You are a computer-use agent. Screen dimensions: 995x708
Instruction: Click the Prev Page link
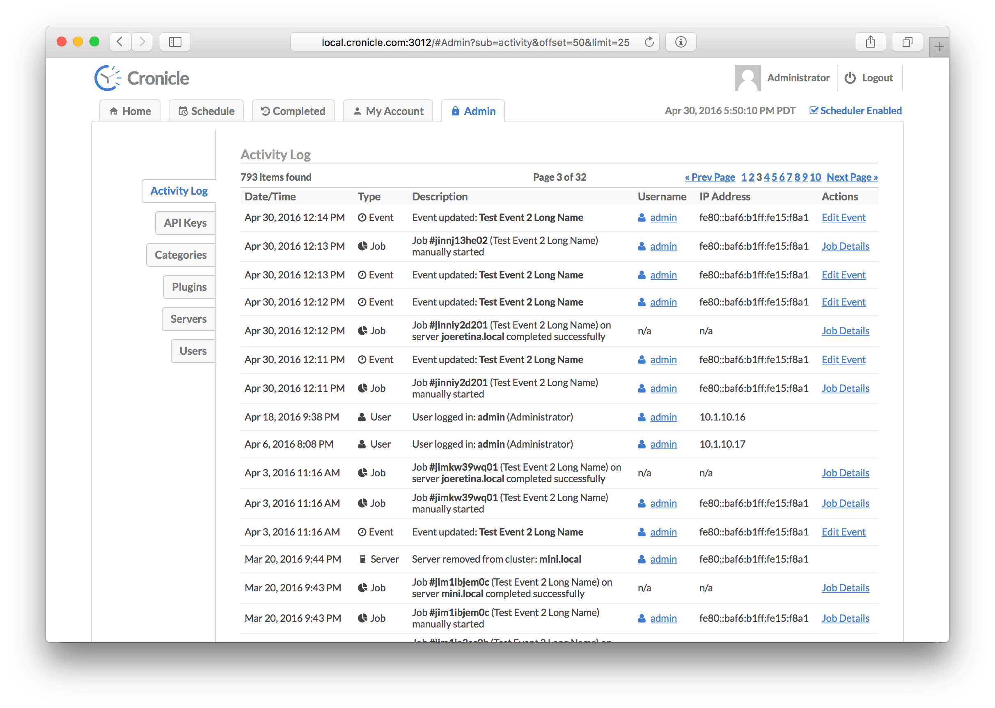[710, 177]
